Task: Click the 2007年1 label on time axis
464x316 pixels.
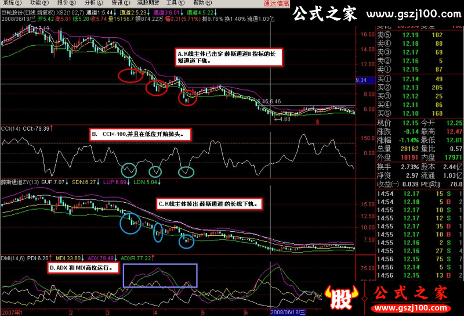Action: pos(12,313)
